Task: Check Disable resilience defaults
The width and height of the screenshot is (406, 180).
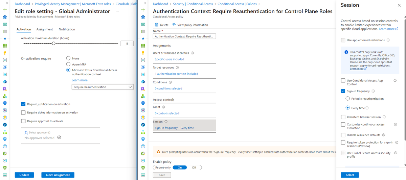Action: click(343, 135)
